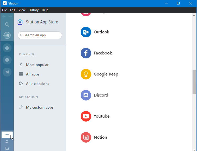Open the History menu

34,10
